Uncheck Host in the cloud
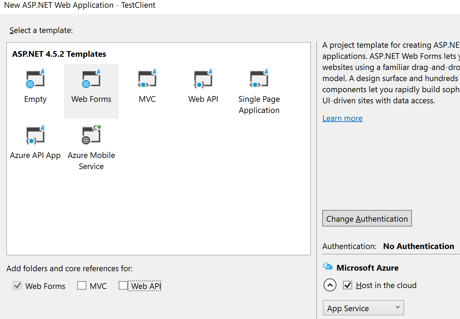Image resolution: width=460 pixels, height=319 pixels. pos(348,285)
